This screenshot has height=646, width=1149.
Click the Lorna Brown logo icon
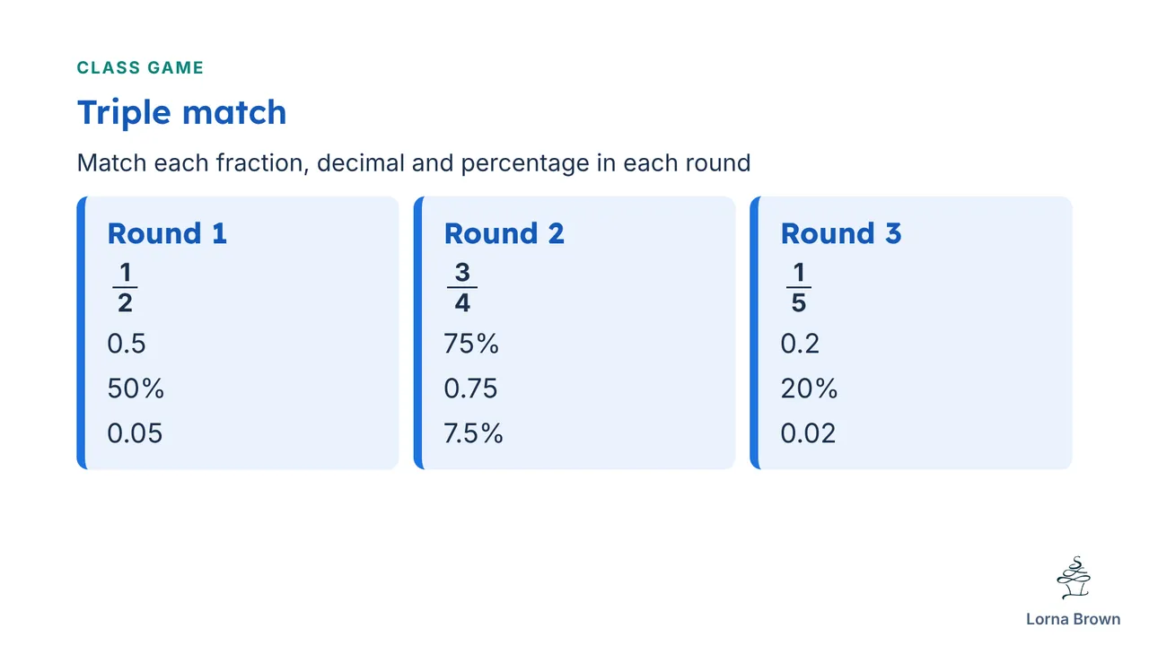click(x=1074, y=578)
